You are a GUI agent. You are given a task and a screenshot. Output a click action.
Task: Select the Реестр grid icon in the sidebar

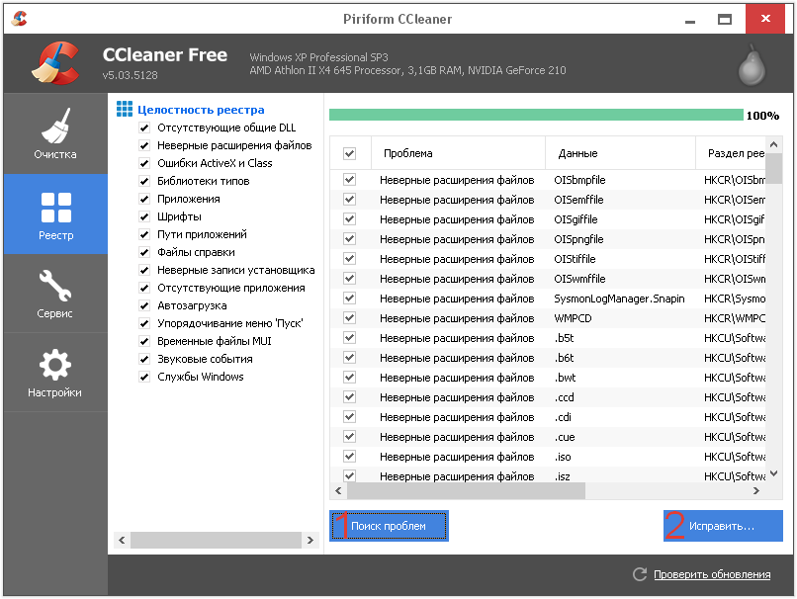point(55,208)
